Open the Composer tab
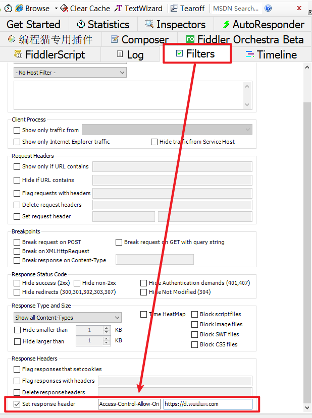 [139, 39]
